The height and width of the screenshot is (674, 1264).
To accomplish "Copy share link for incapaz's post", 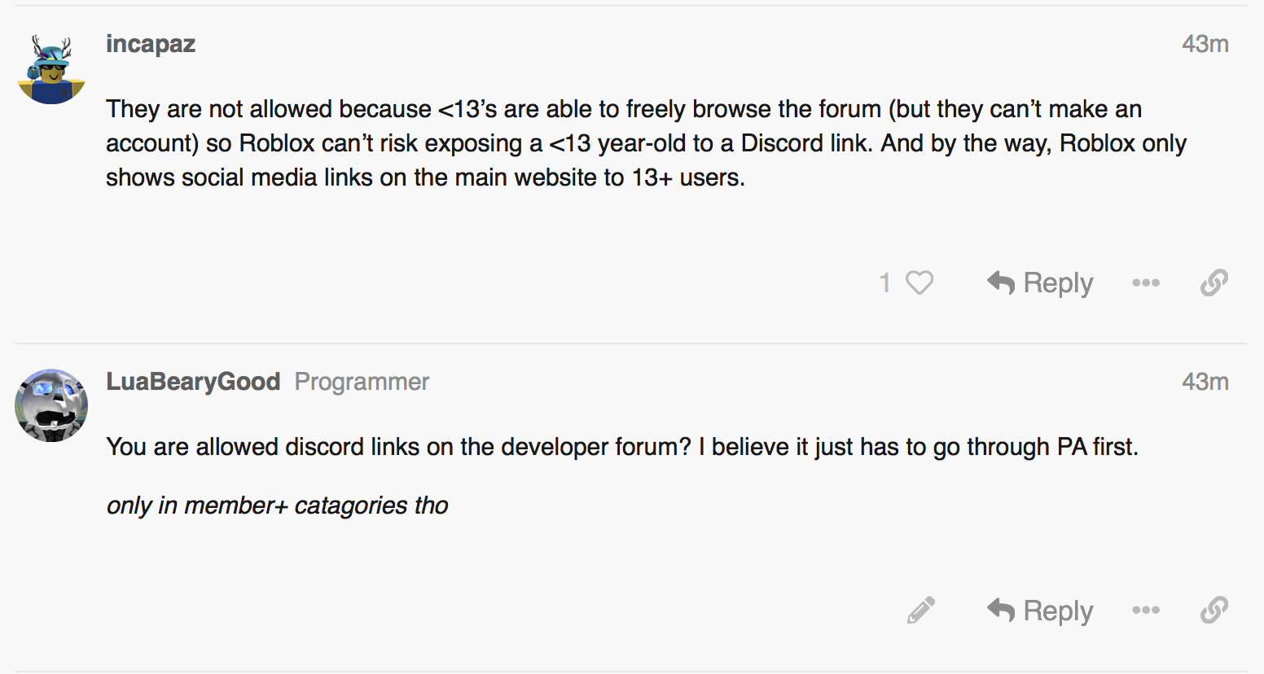I will (1214, 282).
